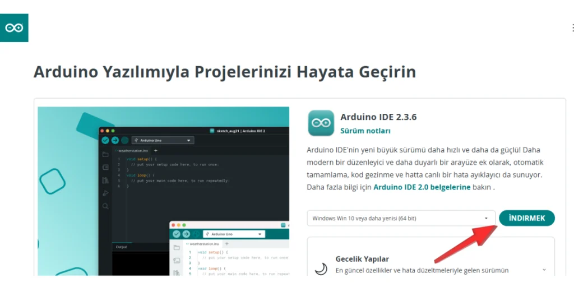The image size is (574, 287).
Task: Open the Sürüm notları link
Action: click(365, 131)
